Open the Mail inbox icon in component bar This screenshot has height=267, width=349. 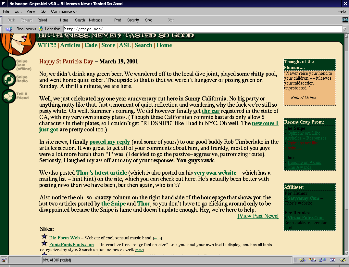tap(312, 260)
